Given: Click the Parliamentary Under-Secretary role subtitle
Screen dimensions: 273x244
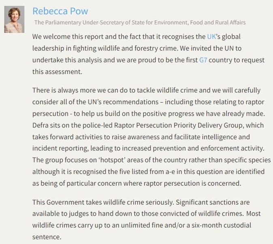Looking at the screenshot, I should click(140, 22).
